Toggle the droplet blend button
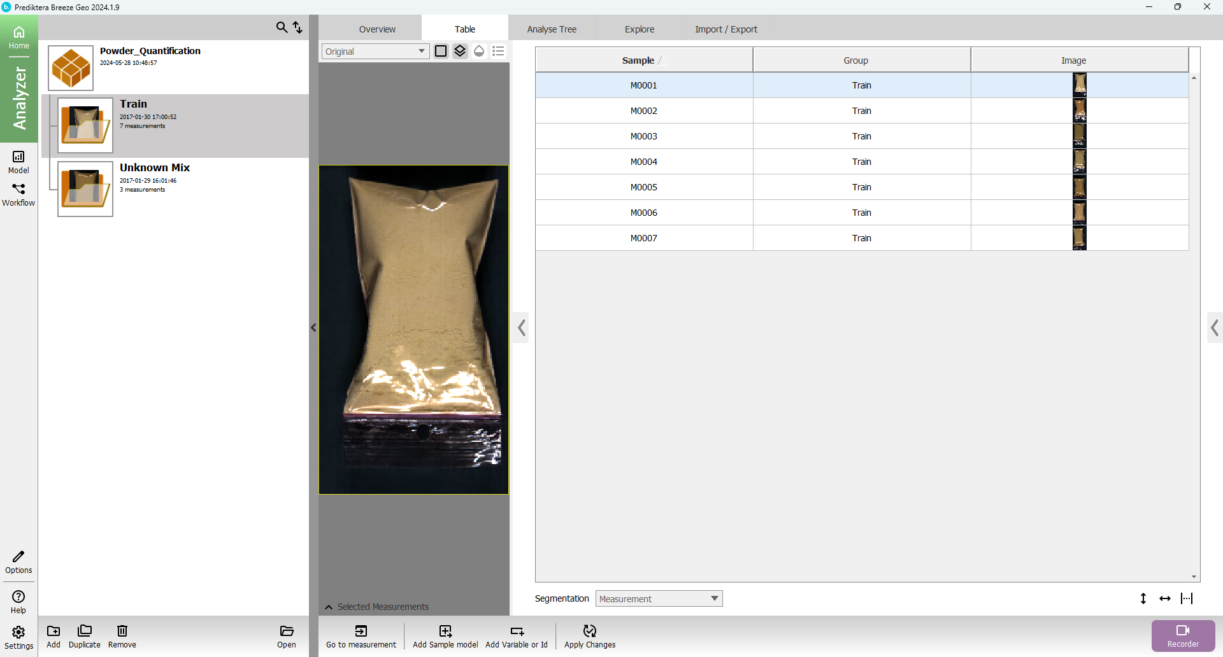 pos(479,51)
